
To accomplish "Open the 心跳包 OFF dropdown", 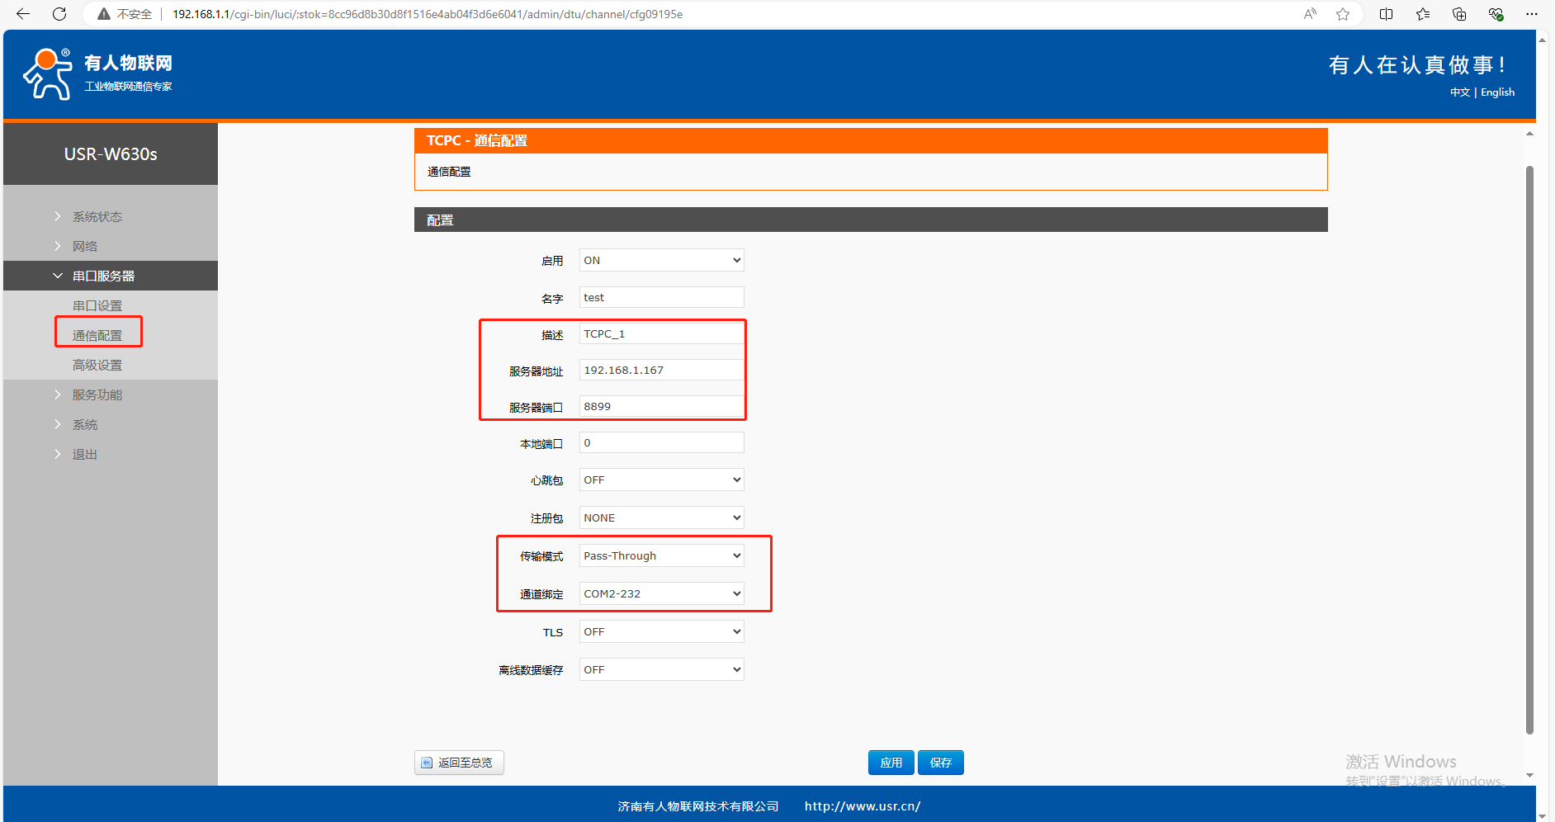I will pos(661,479).
